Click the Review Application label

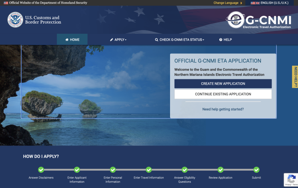[x=221, y=178]
